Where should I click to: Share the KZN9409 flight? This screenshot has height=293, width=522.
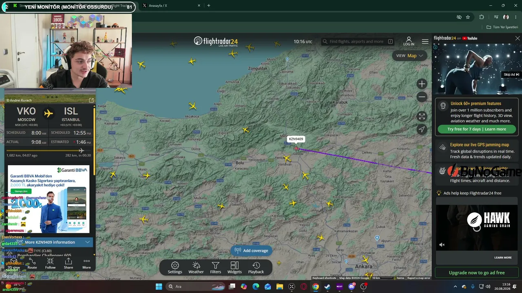69,263
